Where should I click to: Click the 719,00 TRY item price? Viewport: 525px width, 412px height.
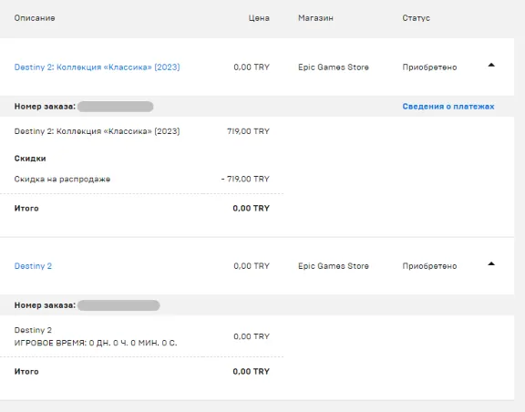[x=248, y=131]
